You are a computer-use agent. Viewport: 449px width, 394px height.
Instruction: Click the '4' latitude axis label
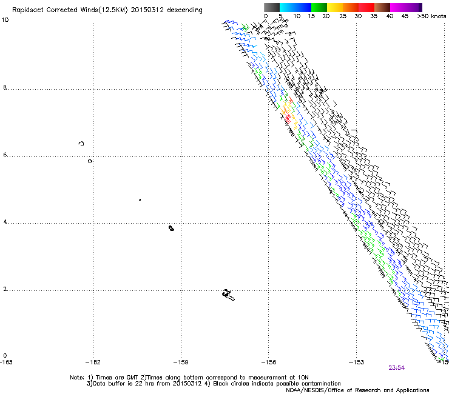click(x=5, y=221)
